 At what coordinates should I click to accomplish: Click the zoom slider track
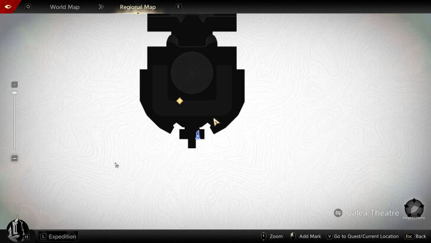click(15, 121)
